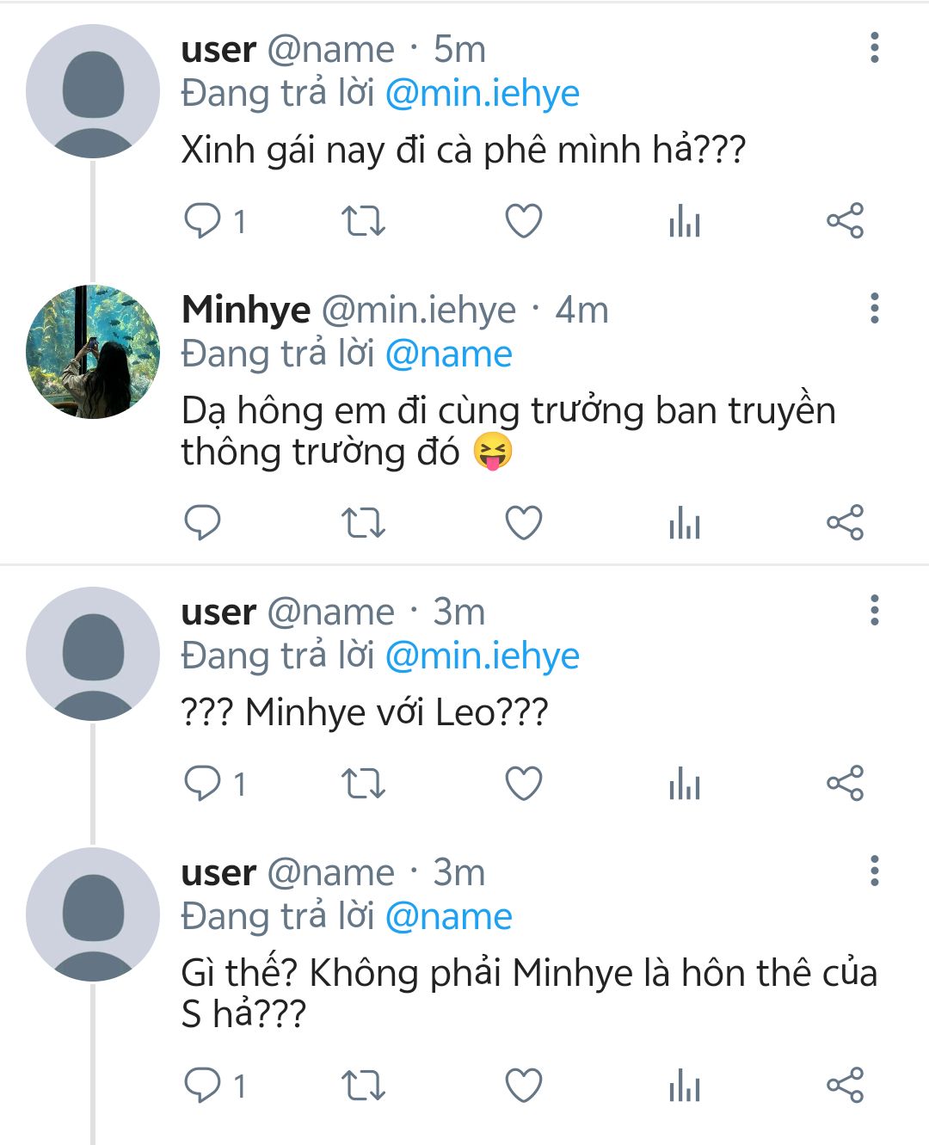Reply to the tweet asking about cà phê

[x=204, y=221]
